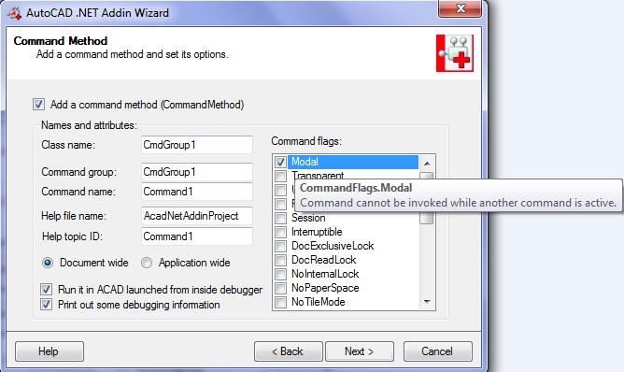Go to the Next wizard page

360,351
